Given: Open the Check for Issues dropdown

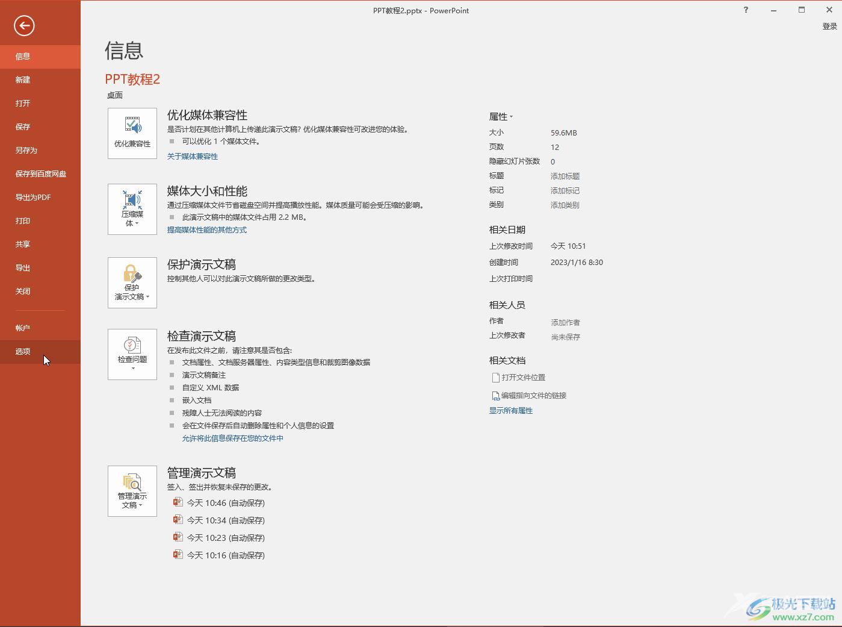Looking at the screenshot, I should [132, 354].
